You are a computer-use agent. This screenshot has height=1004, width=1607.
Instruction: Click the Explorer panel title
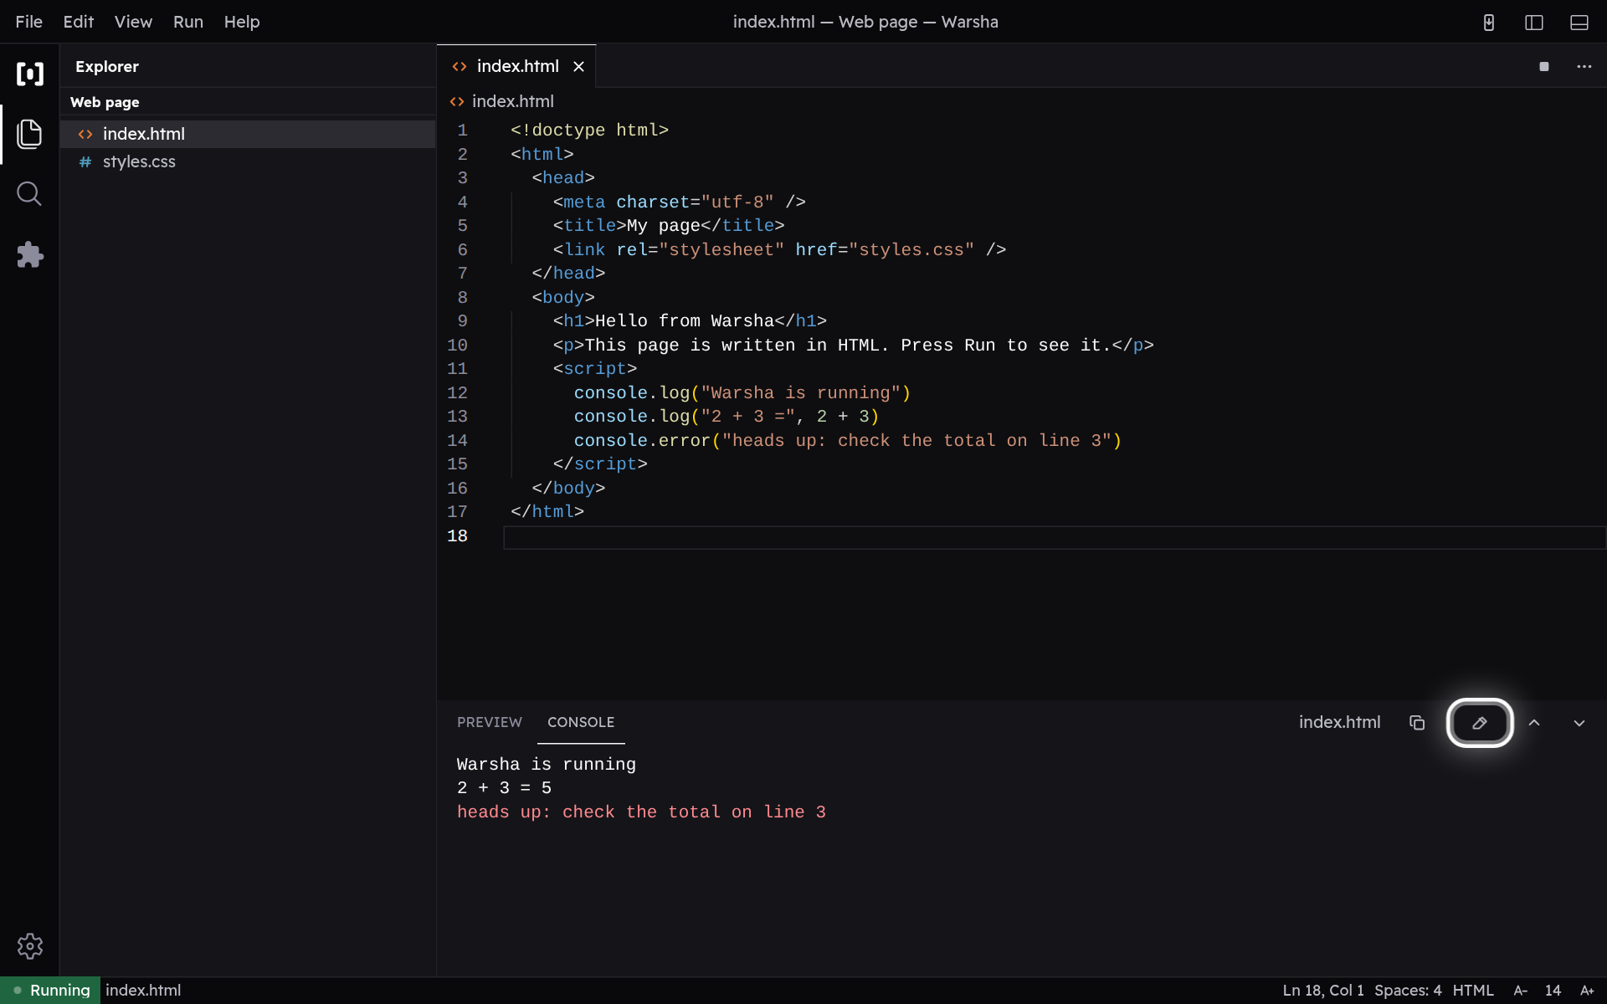pyautogui.click(x=107, y=67)
